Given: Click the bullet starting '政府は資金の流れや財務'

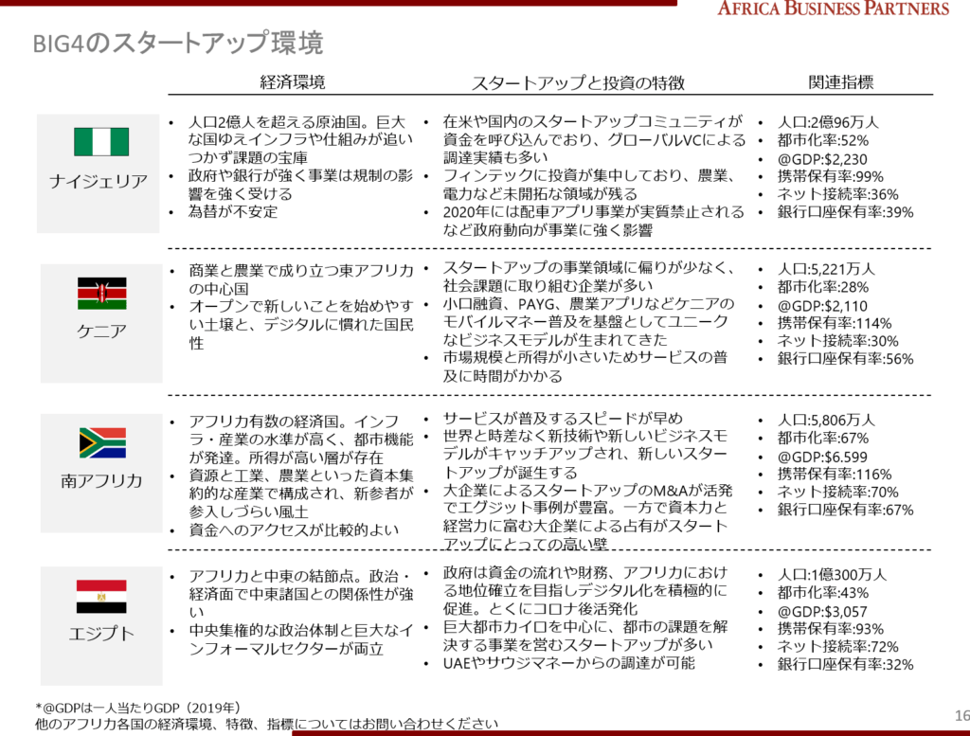Looking at the screenshot, I should (x=585, y=590).
